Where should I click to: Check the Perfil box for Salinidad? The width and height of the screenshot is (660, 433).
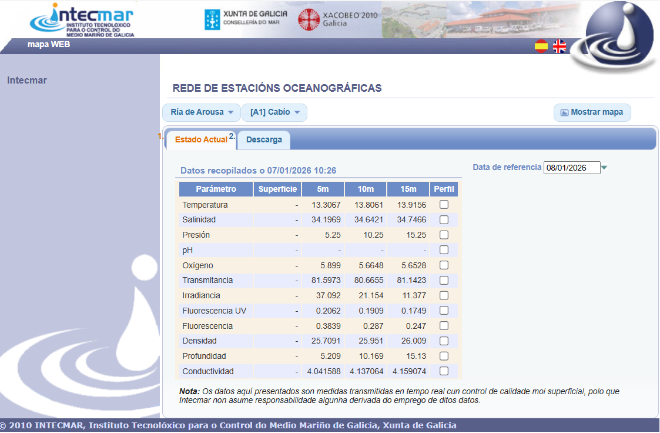click(x=444, y=219)
